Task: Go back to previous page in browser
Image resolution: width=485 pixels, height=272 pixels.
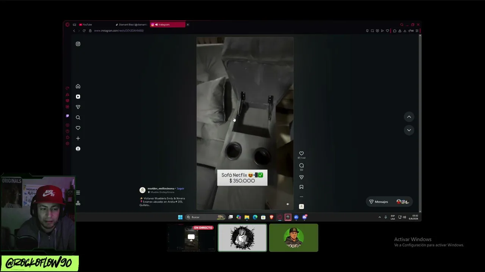Action: pos(74,31)
